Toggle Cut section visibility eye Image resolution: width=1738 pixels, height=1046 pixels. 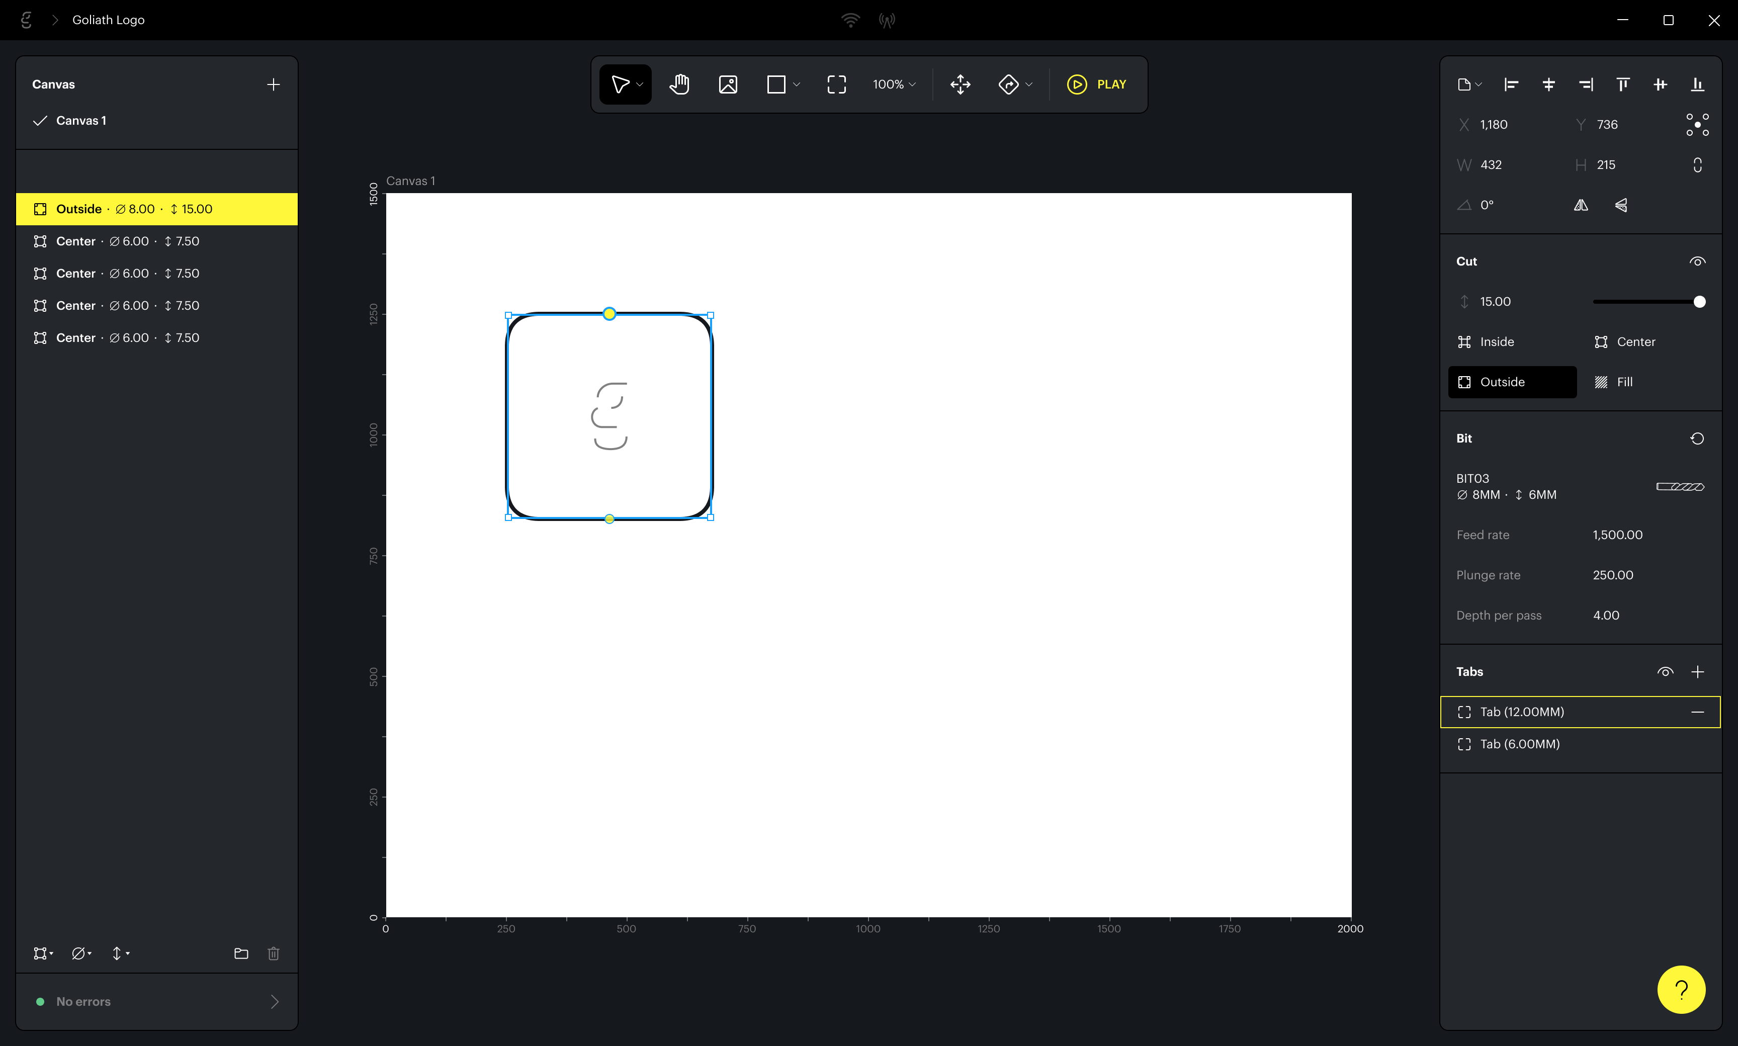click(x=1697, y=261)
